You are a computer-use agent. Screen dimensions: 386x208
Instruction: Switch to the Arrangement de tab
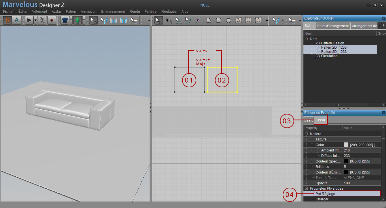(364, 26)
